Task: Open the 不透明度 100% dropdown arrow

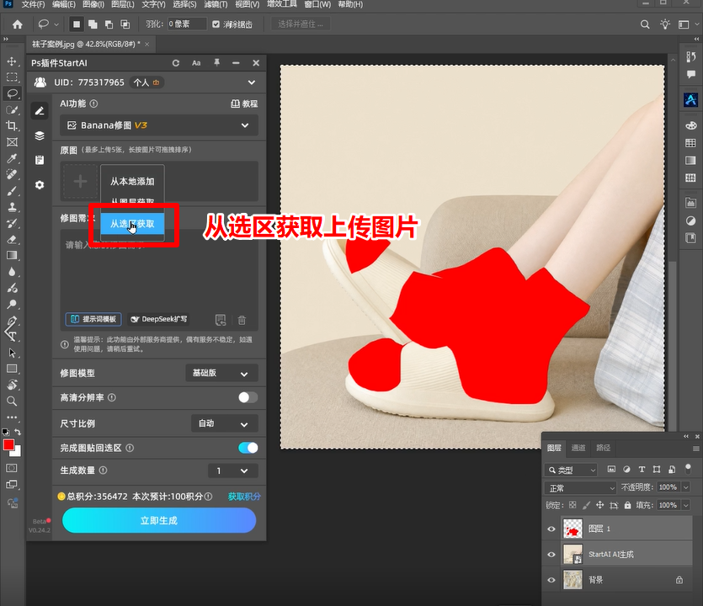Action: (685, 487)
